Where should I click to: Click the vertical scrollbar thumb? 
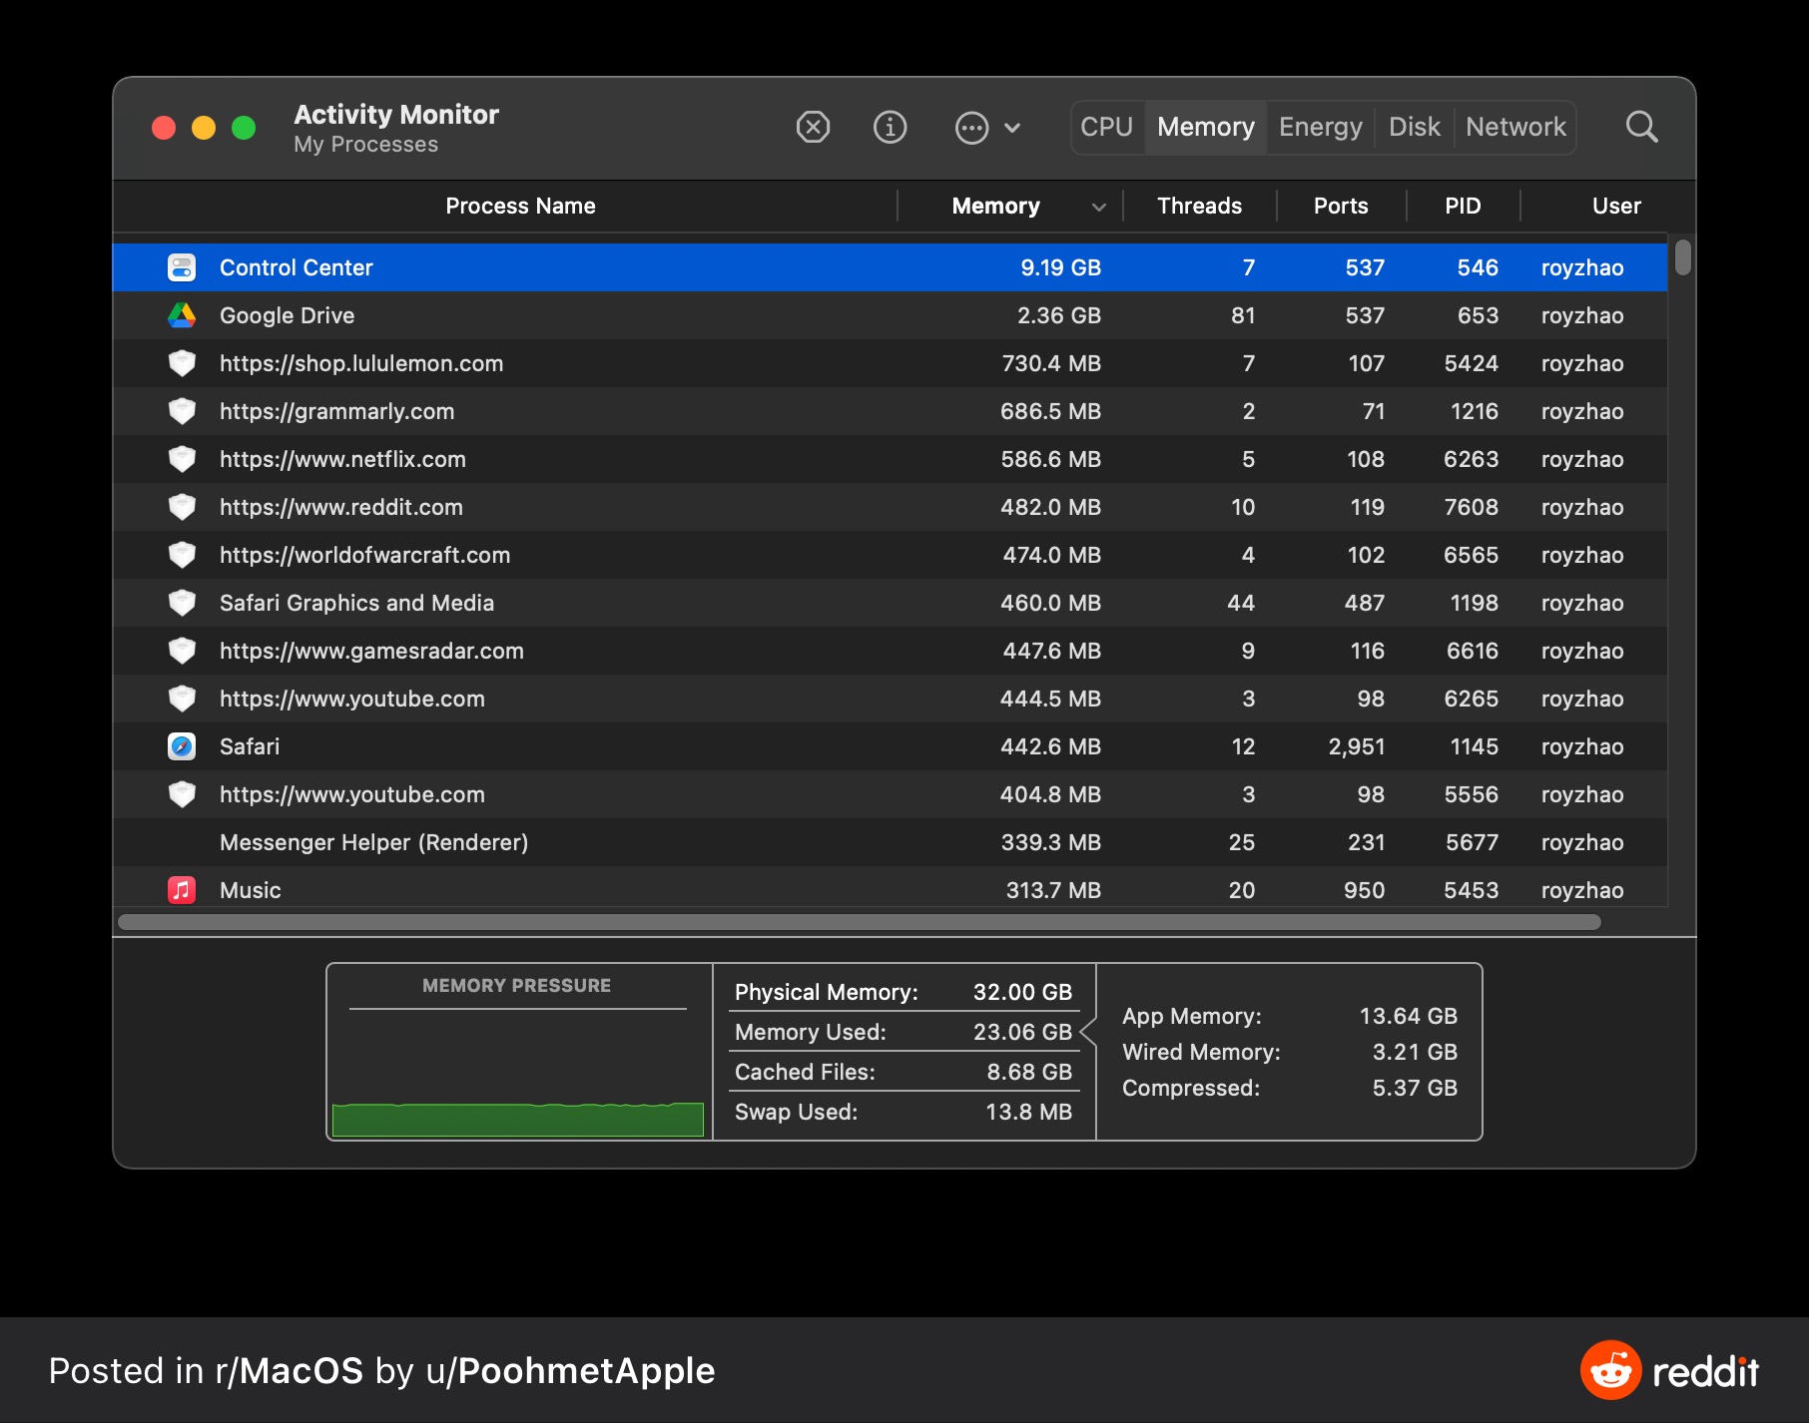click(x=1683, y=257)
